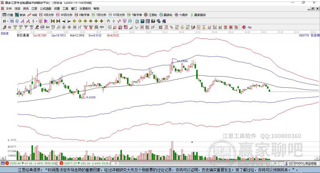
Task: Click the 日K线 label
Action: click(x=5, y=33)
